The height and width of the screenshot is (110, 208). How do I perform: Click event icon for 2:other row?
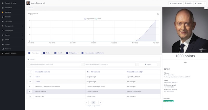(x=30, y=82)
